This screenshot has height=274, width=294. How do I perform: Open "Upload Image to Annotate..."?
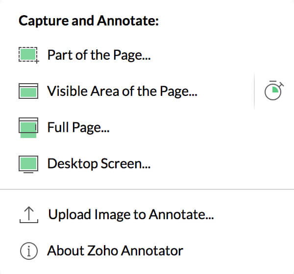coord(131,214)
